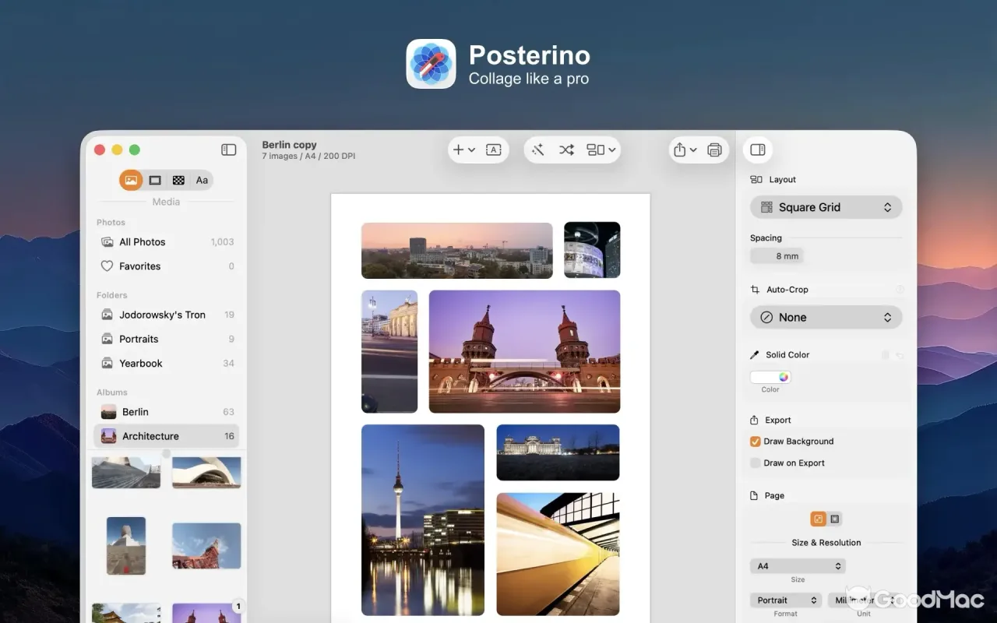The width and height of the screenshot is (997, 623).
Task: Open the Jodorowsky's Tron folder
Action: pos(167,315)
